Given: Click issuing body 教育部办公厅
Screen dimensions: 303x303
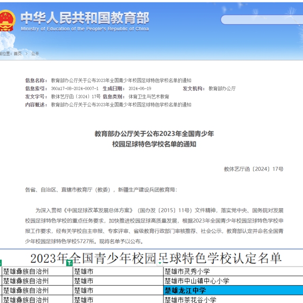Looking at the screenshot, I should point(222,88).
